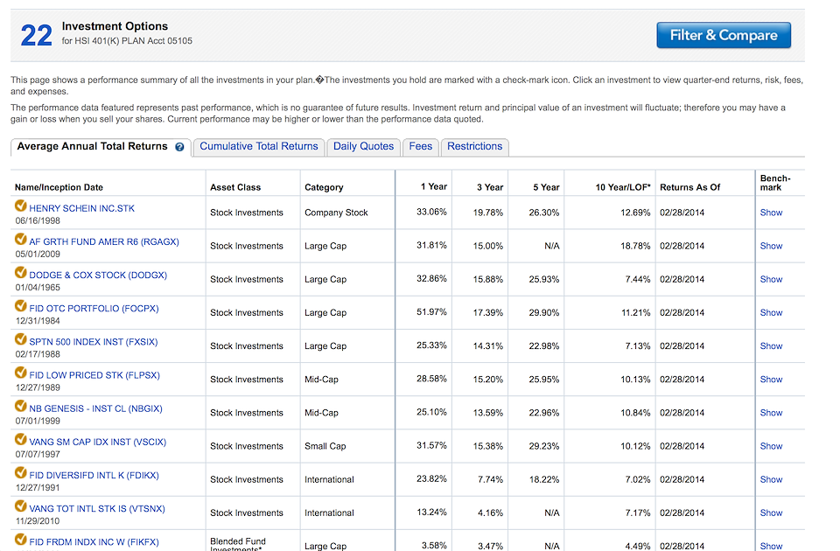Click the Name/Inception Date column header

coord(59,187)
